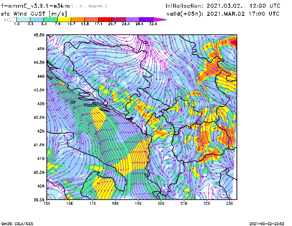Click the 'initialisation: 2021.03.02. 12:00 UTC' line
Viewport: 292px width, 226px height.
coord(223,6)
